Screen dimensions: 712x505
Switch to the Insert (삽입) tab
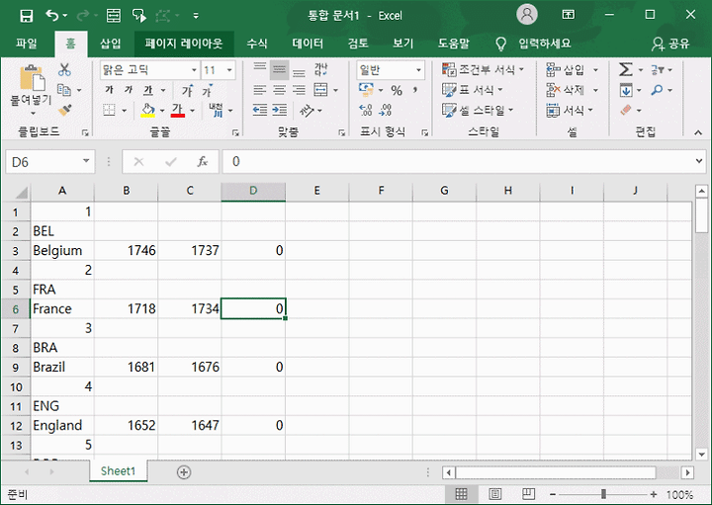click(111, 43)
